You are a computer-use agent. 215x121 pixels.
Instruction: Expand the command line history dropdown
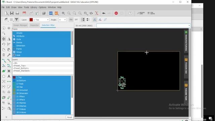(189, 26)
